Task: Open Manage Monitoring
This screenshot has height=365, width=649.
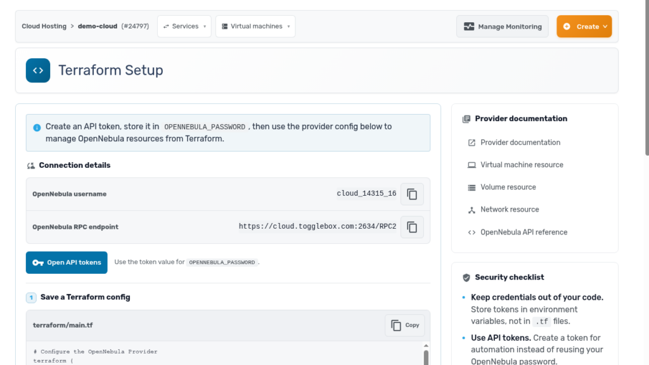Action: tap(503, 27)
